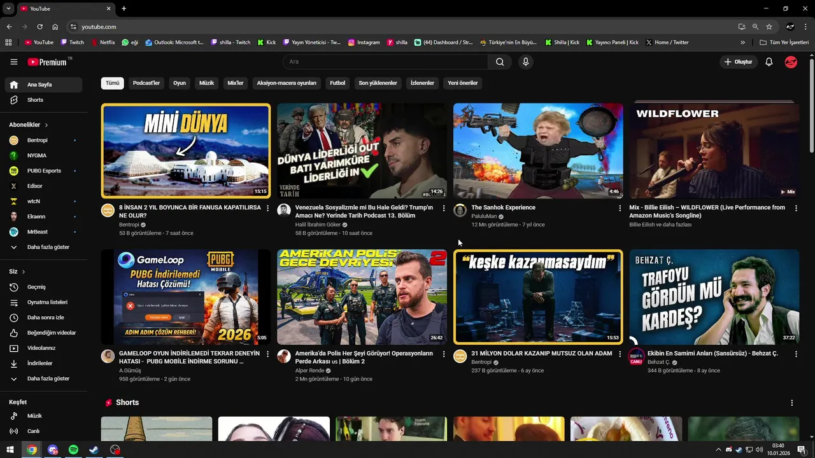Viewport: 815px width, 458px height.
Task: Click the page vertical scrollbar
Action: [x=812, y=105]
